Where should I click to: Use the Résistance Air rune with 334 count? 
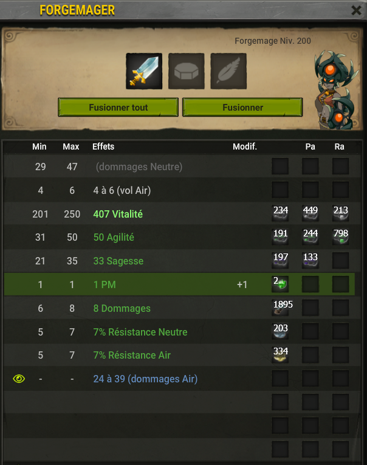(280, 355)
